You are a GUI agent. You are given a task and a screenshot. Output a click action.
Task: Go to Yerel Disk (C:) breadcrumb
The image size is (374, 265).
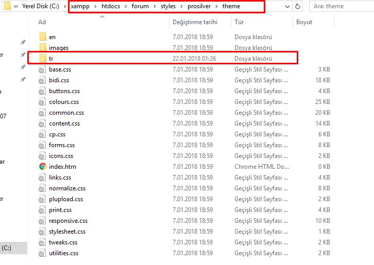(x=41, y=6)
